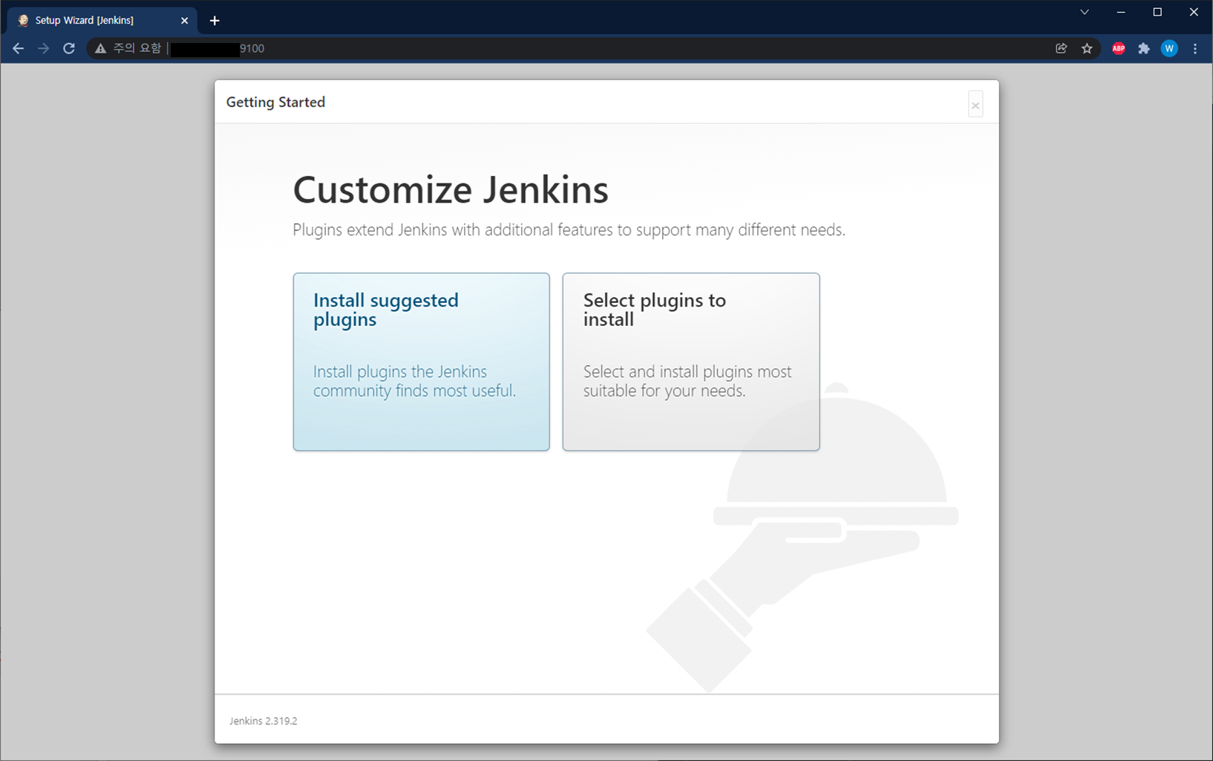
Task: Click the not-secure warning triangle icon
Action: click(100, 48)
